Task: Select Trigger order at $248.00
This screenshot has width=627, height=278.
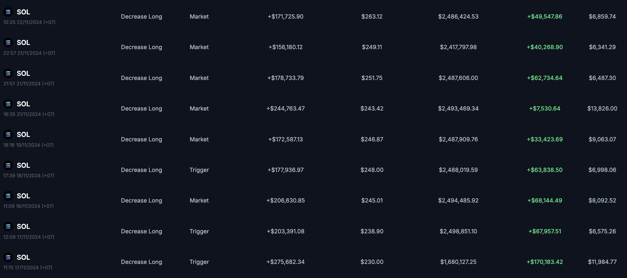Action: (199, 170)
